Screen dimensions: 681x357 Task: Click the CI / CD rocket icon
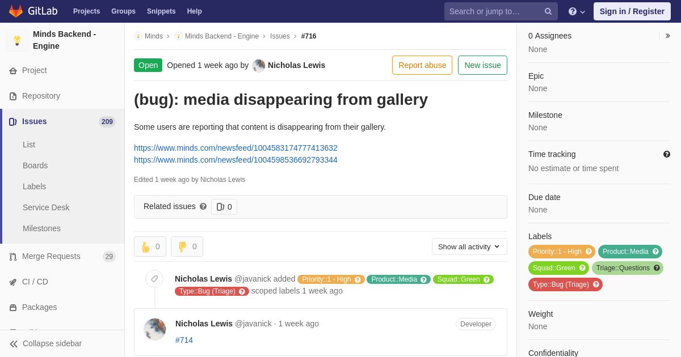[x=13, y=282]
